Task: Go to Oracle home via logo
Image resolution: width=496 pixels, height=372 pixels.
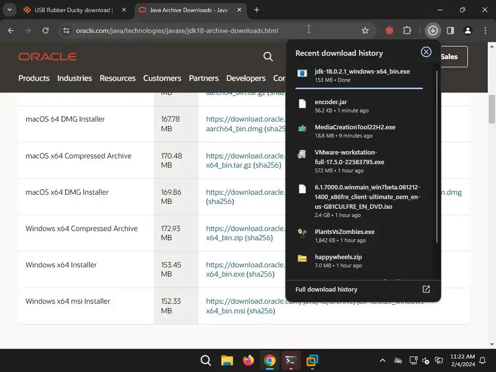Action: click(x=47, y=57)
